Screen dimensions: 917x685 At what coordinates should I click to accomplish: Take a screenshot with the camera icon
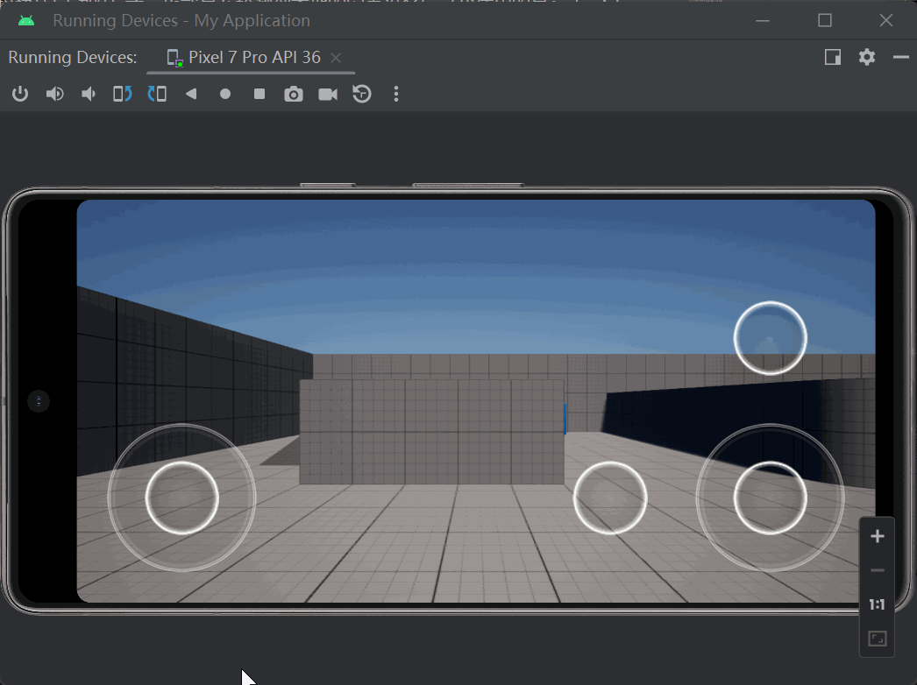pos(294,94)
